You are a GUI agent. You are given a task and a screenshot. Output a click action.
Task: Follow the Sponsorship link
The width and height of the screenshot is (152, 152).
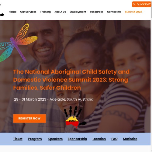click(77, 139)
